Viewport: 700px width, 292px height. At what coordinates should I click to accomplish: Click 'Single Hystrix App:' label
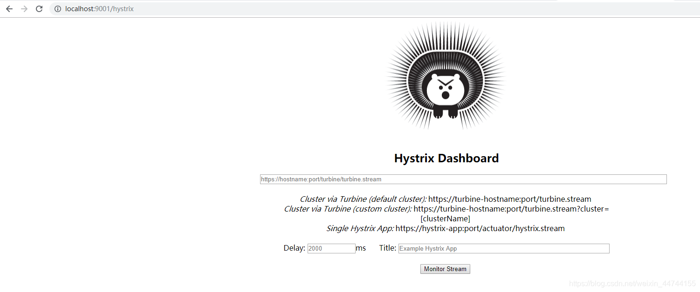pyautogui.click(x=360, y=228)
